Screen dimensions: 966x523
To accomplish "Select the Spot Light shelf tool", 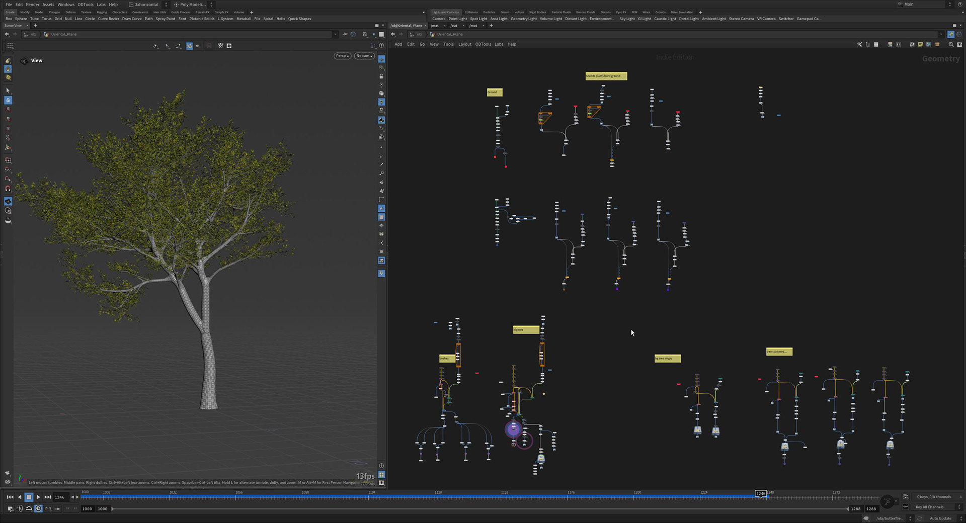I will (x=478, y=19).
